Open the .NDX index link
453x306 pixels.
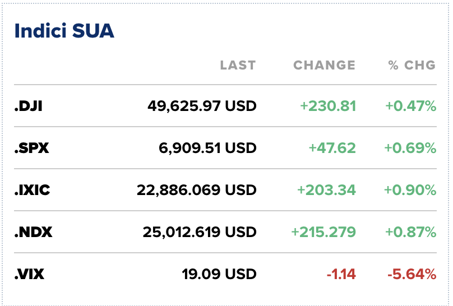click(33, 232)
